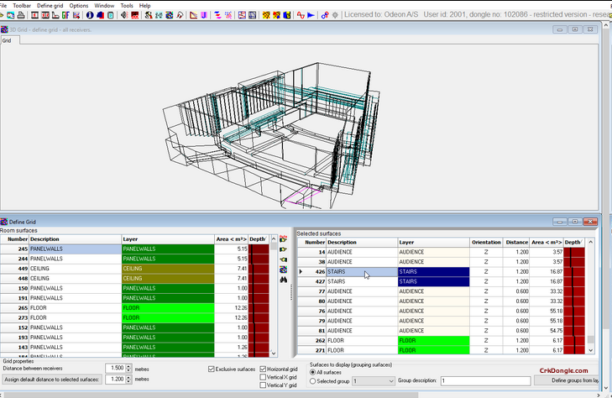
Task: Click the blue info circle toolbar icon
Action: [x=90, y=15]
